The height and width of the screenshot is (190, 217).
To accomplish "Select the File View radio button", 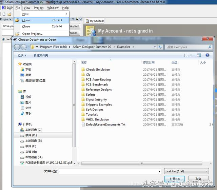I will coord(3,39).
